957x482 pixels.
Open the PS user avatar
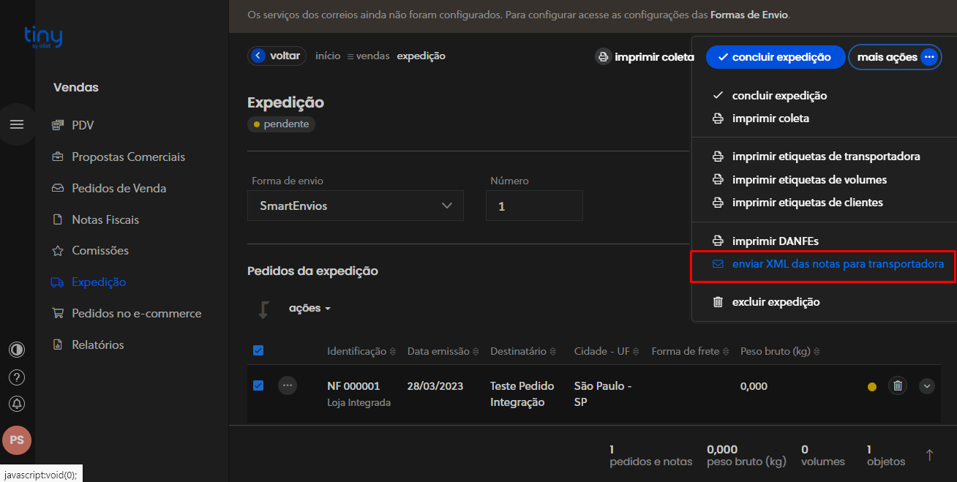click(17, 440)
